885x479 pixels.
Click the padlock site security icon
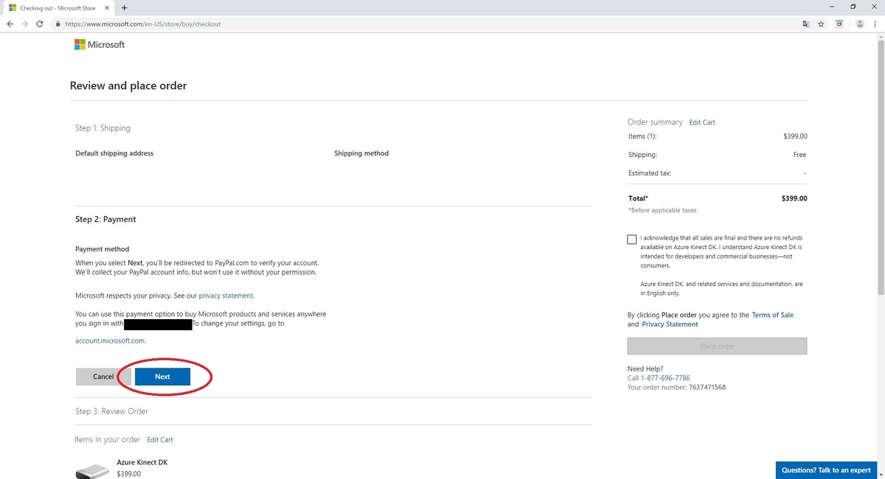58,24
